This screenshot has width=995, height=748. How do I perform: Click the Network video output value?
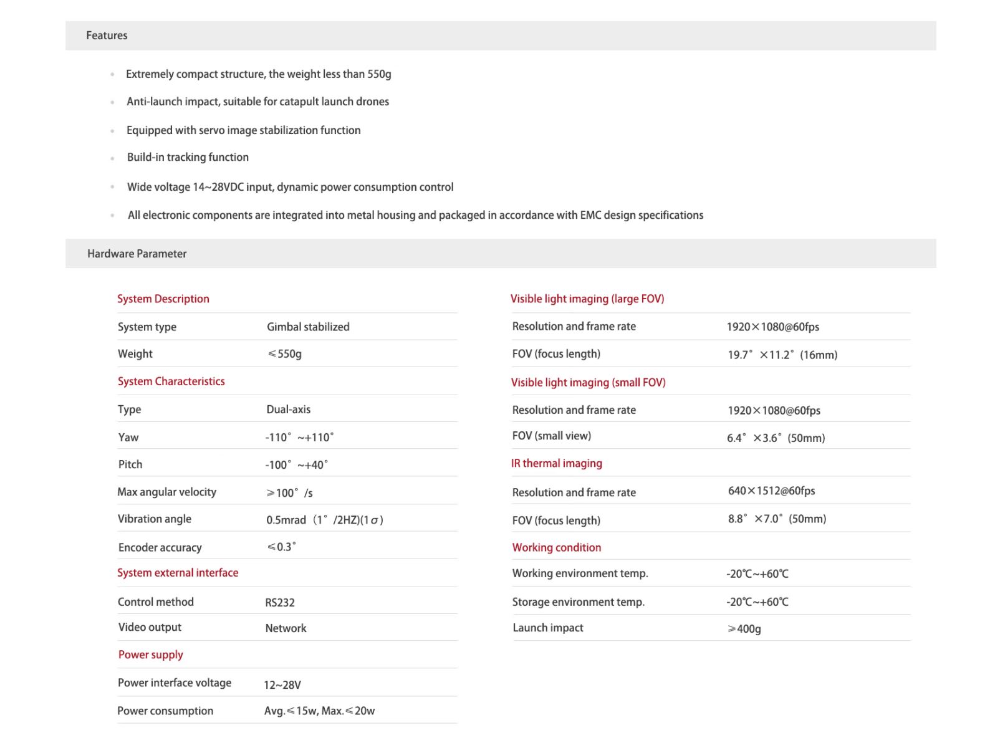pos(286,628)
